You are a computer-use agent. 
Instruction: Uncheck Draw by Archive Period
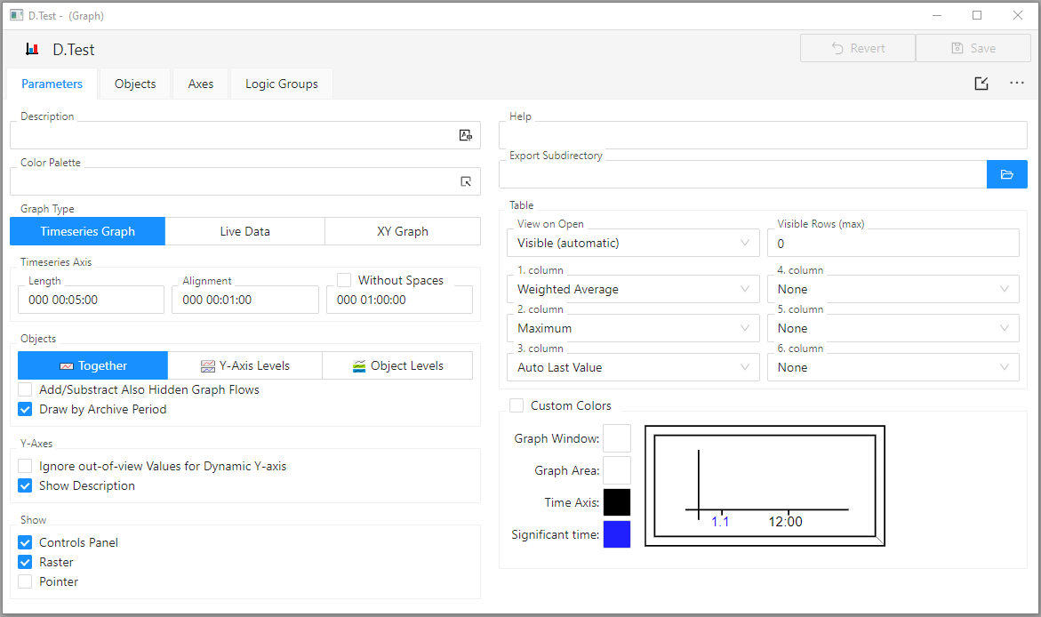(26, 410)
